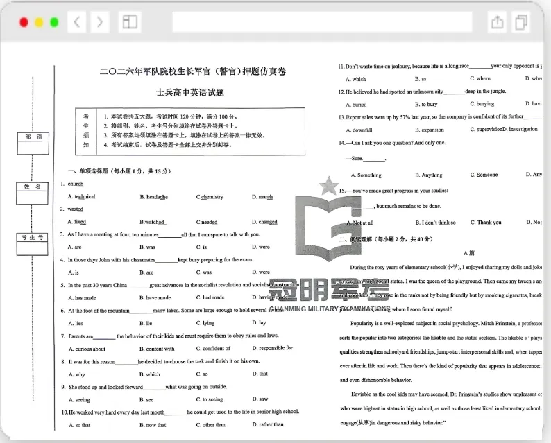Select option 'C. other than'
The image size is (551, 443).
[x=210, y=425]
